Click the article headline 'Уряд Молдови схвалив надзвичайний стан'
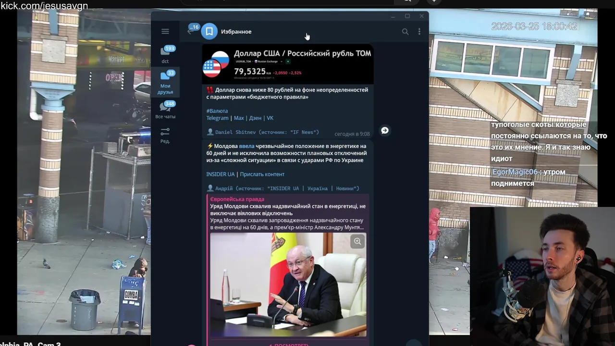This screenshot has width=615, height=346. coord(288,210)
